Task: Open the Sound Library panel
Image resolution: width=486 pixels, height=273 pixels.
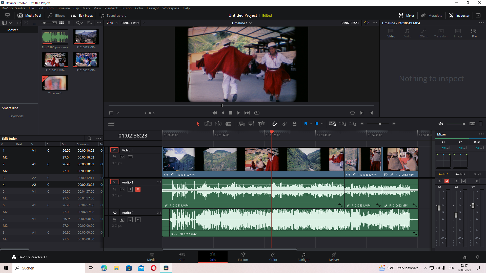Action: [x=113, y=15]
